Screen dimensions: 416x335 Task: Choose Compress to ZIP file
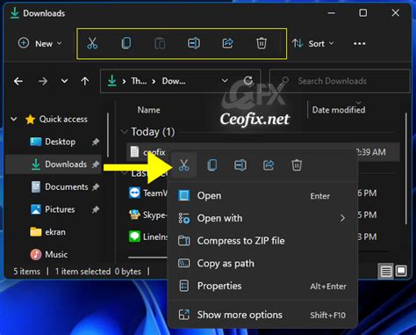262,241
